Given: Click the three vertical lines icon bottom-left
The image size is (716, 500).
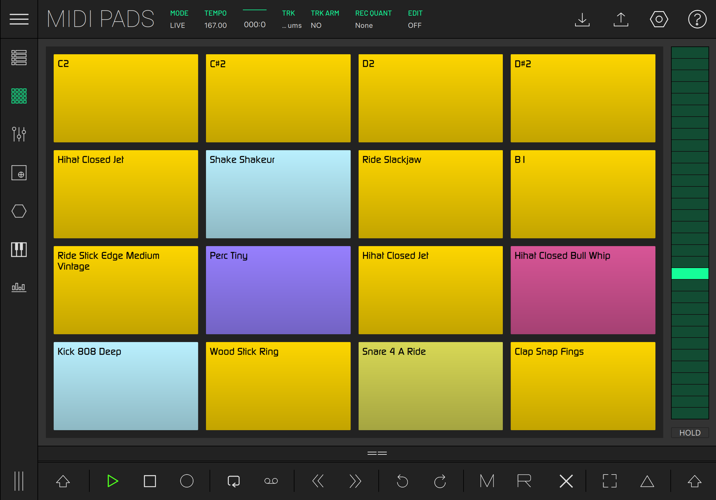Looking at the screenshot, I should [19, 481].
